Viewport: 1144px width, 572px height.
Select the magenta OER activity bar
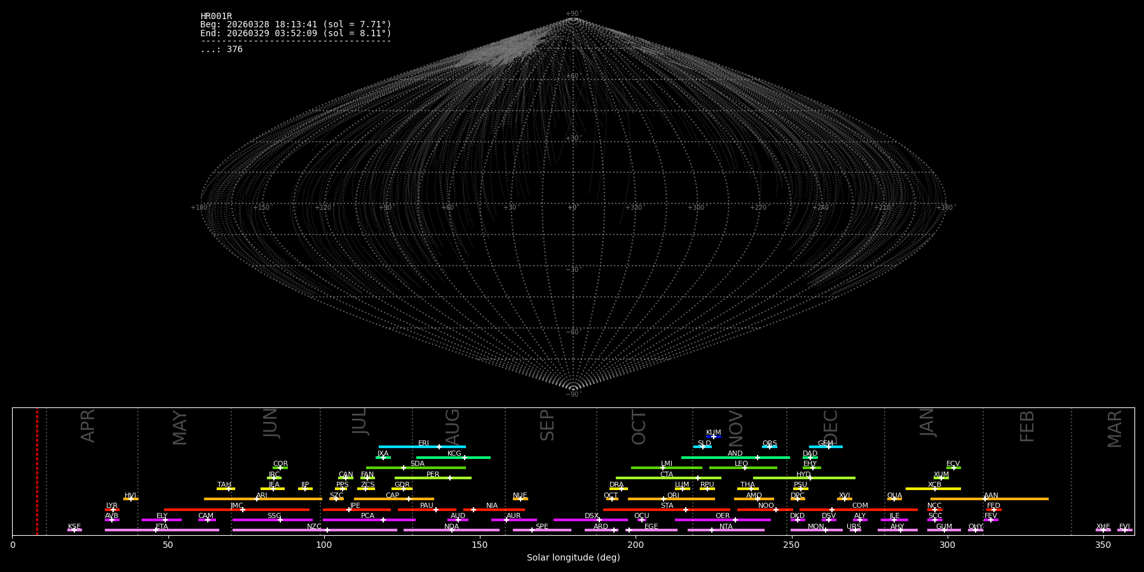coord(723,520)
